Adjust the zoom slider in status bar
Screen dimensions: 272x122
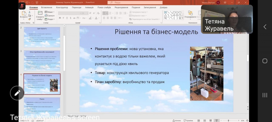[228, 120]
